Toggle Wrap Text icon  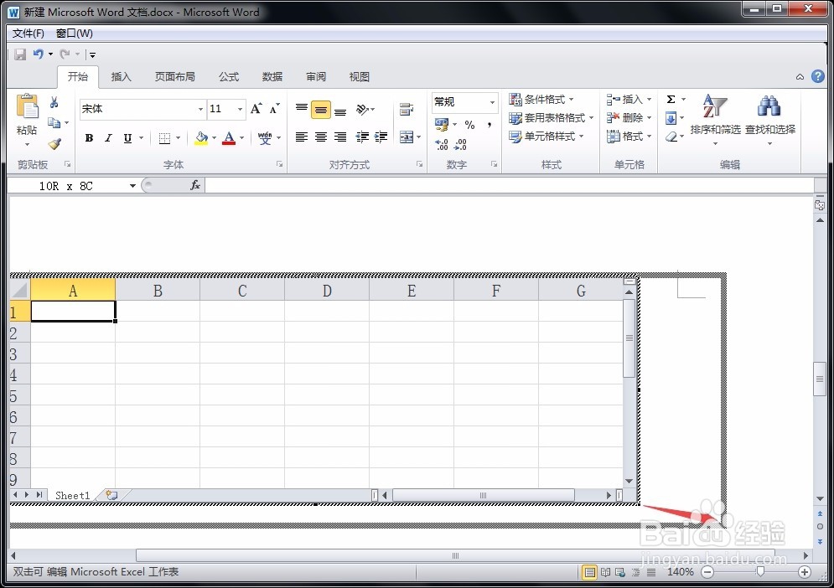pyautogui.click(x=407, y=110)
